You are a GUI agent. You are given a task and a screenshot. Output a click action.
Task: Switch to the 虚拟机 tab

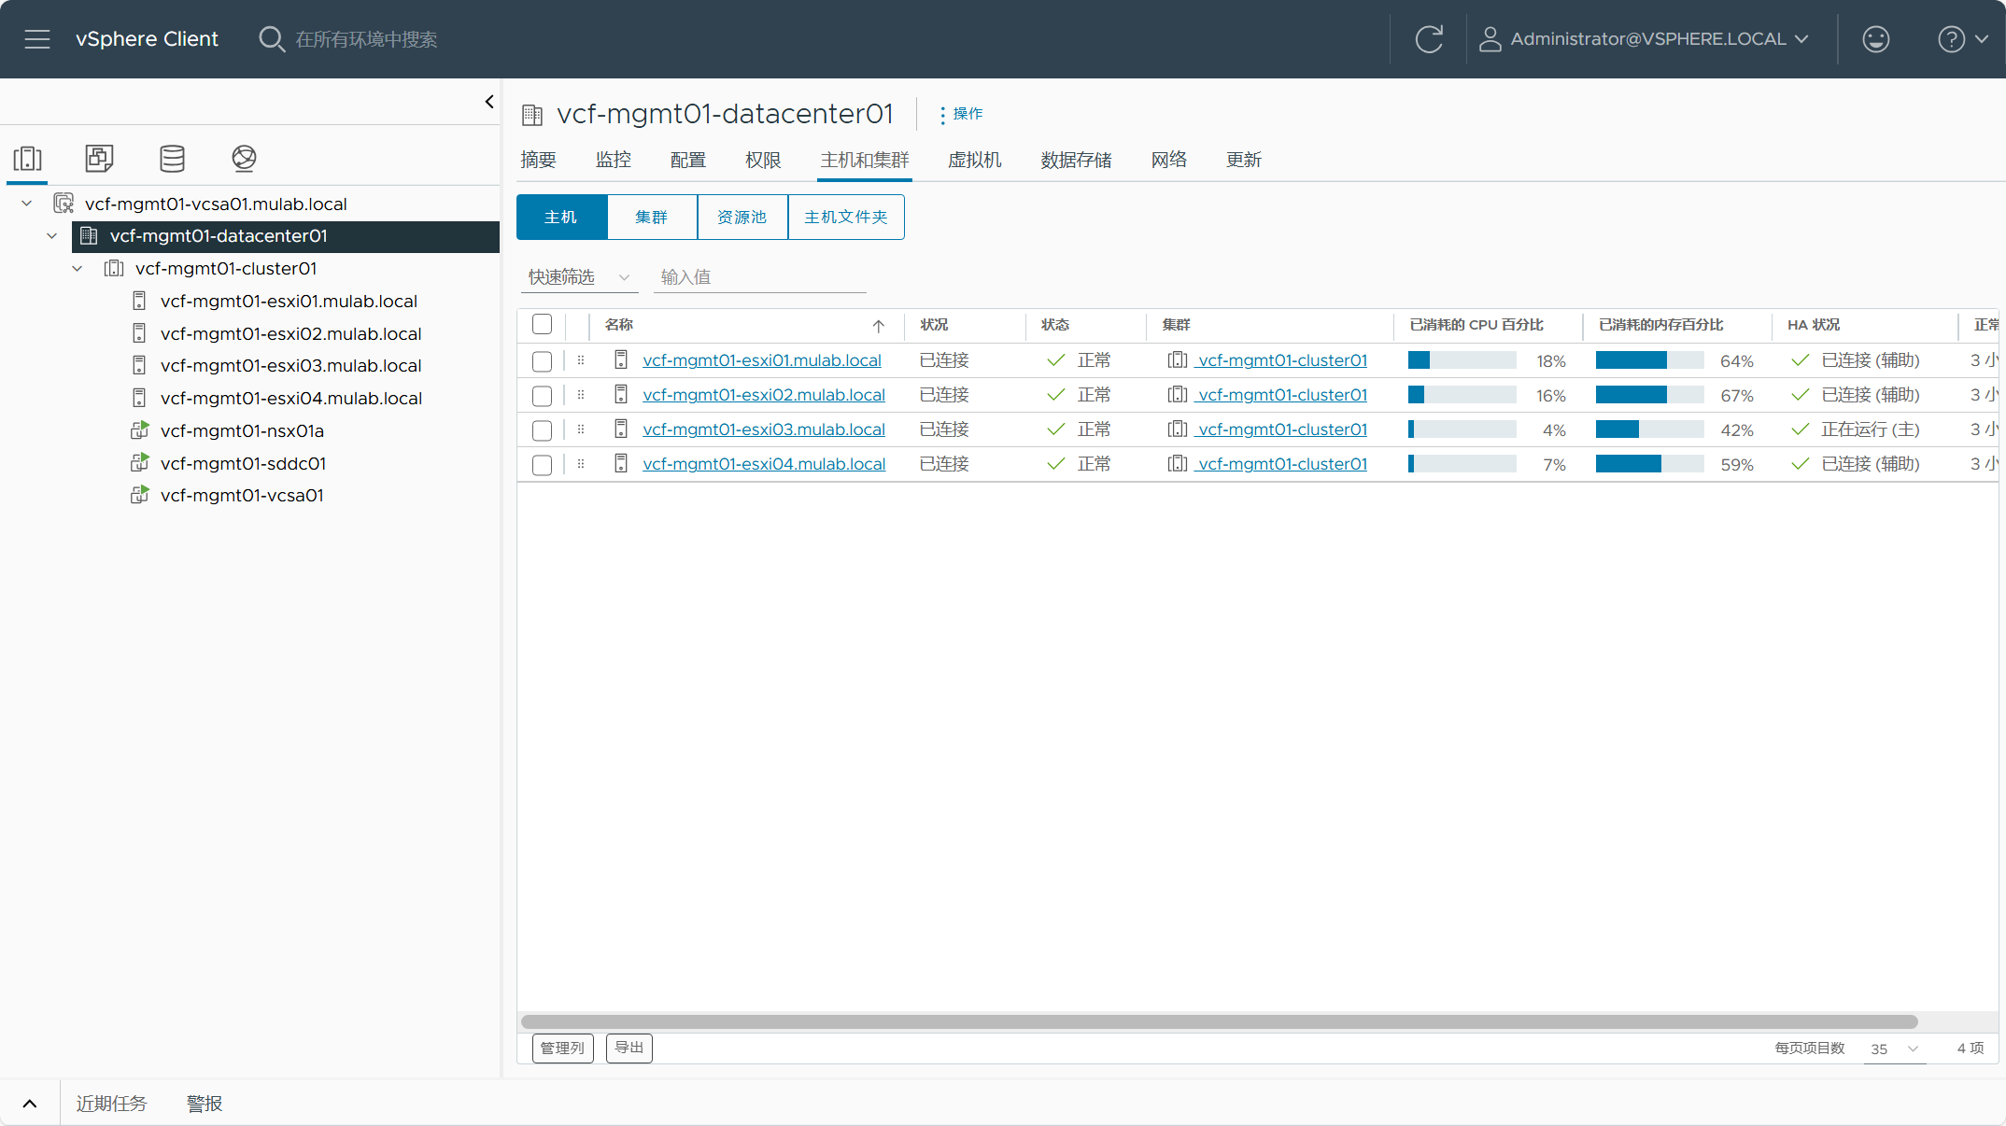tap(974, 159)
